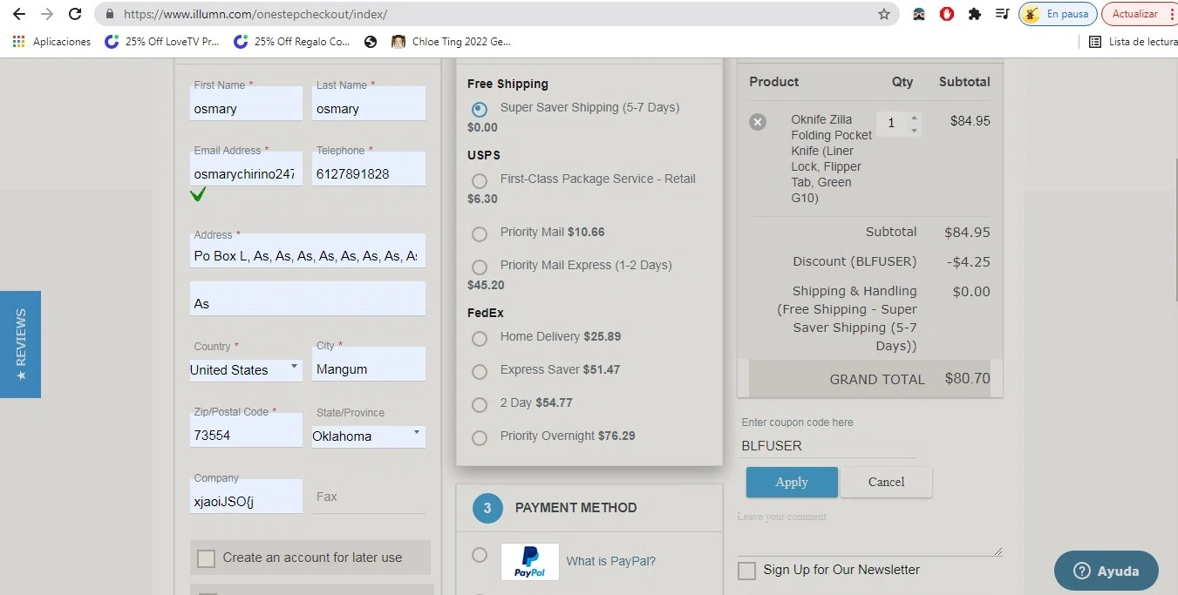Screen dimensions: 1178x595
Task: Click the Leave your comment textarea
Action: pyautogui.click(x=869, y=531)
